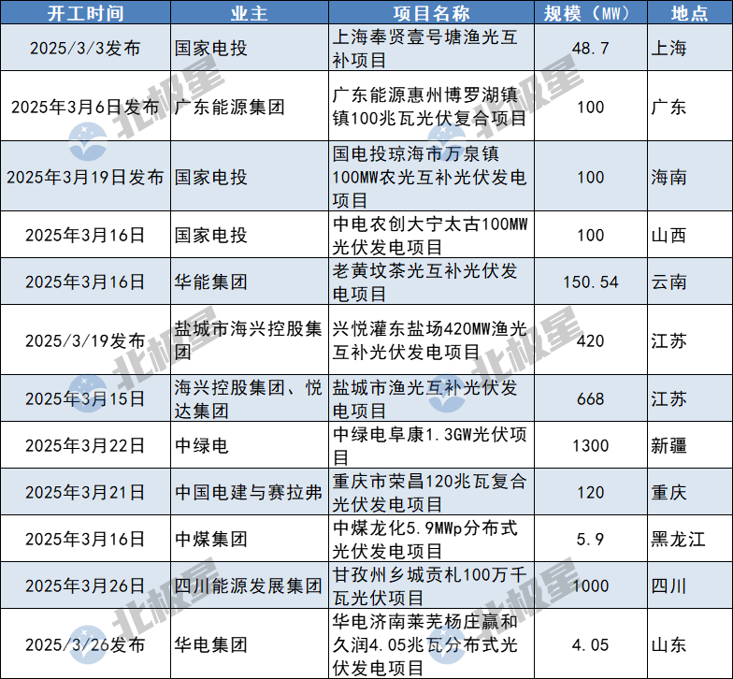Viewport: 733px width, 679px height.
Task: Click the owner cell 中国电建与赛拉弗
Action: tap(249, 492)
